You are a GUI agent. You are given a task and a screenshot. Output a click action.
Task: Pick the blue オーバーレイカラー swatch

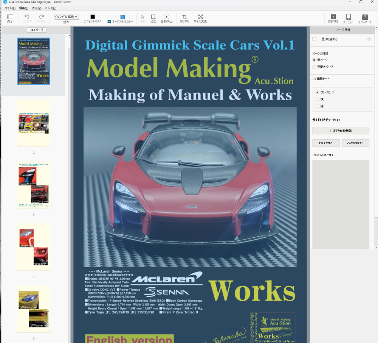(122, 17)
